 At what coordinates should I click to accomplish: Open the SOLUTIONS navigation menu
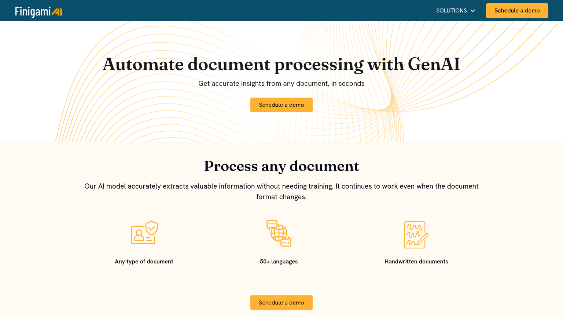point(451,11)
